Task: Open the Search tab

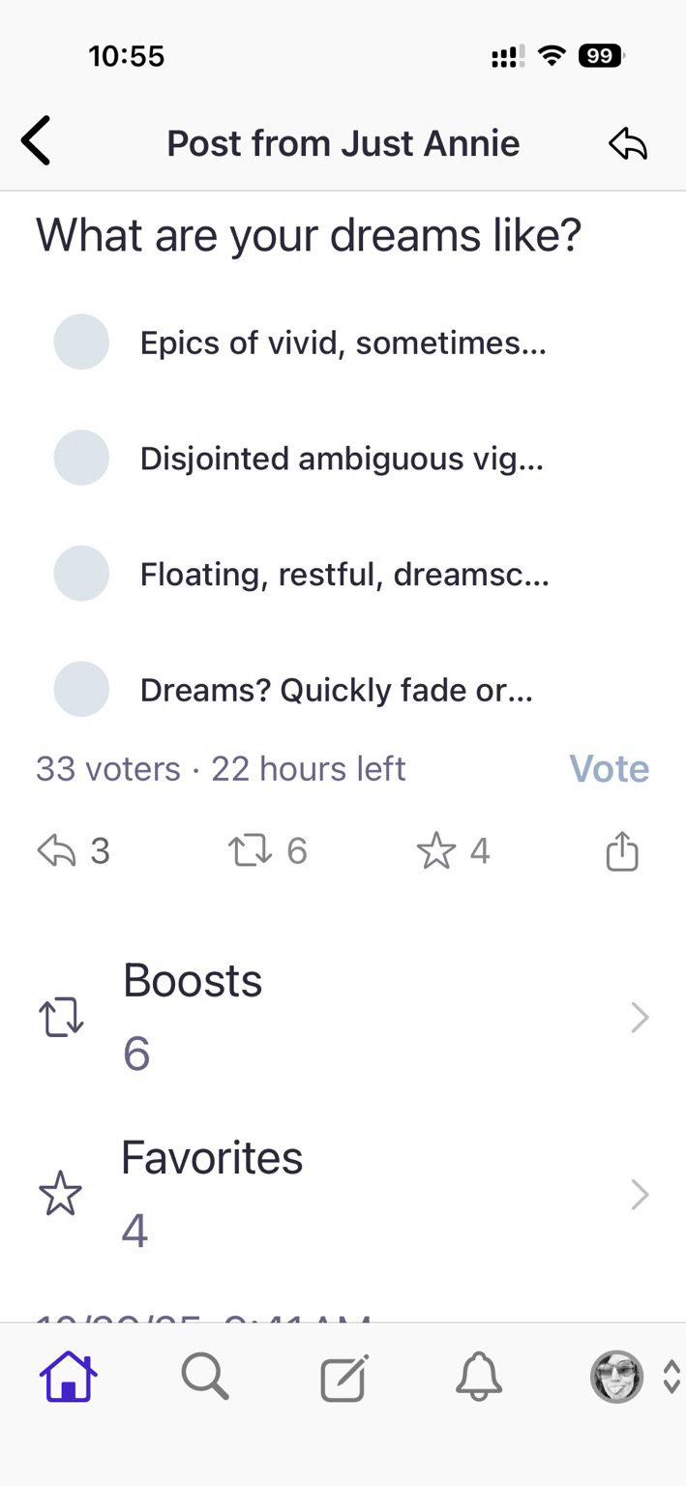Action: [x=205, y=1378]
